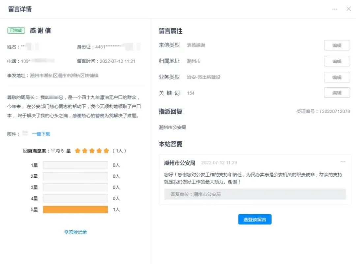The width and height of the screenshot is (356, 264).
Task: Edit the 业务类型 field
Action: [337, 77]
